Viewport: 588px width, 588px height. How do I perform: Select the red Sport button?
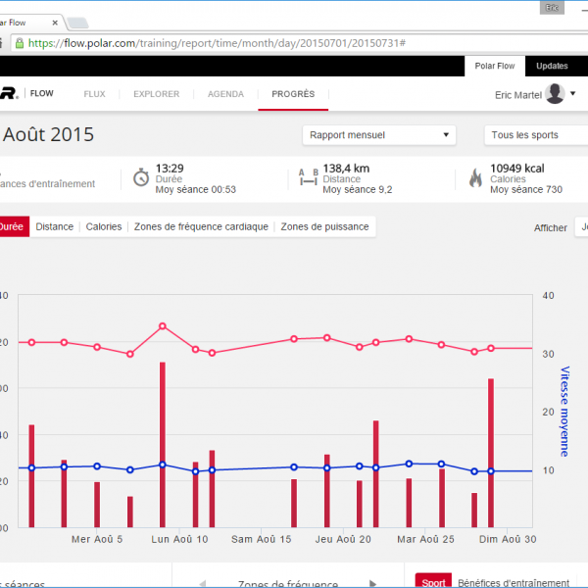432,582
